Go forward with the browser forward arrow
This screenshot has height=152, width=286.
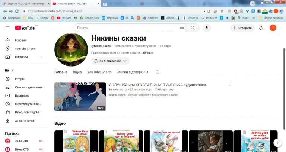pyautogui.click(x=11, y=11)
